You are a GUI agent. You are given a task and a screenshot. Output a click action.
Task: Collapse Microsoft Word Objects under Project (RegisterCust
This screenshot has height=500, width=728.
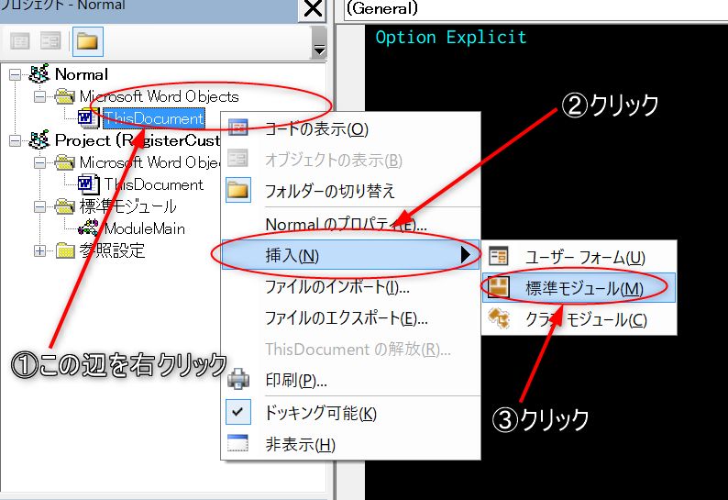40,162
